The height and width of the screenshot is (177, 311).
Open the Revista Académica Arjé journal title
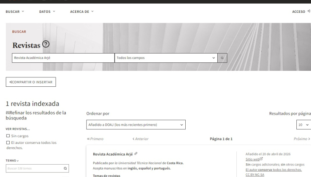(x=113, y=154)
